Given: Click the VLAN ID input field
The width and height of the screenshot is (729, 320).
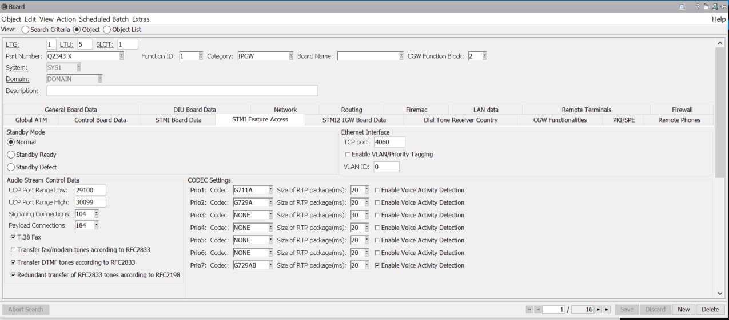Looking at the screenshot, I should pyautogui.click(x=387, y=167).
